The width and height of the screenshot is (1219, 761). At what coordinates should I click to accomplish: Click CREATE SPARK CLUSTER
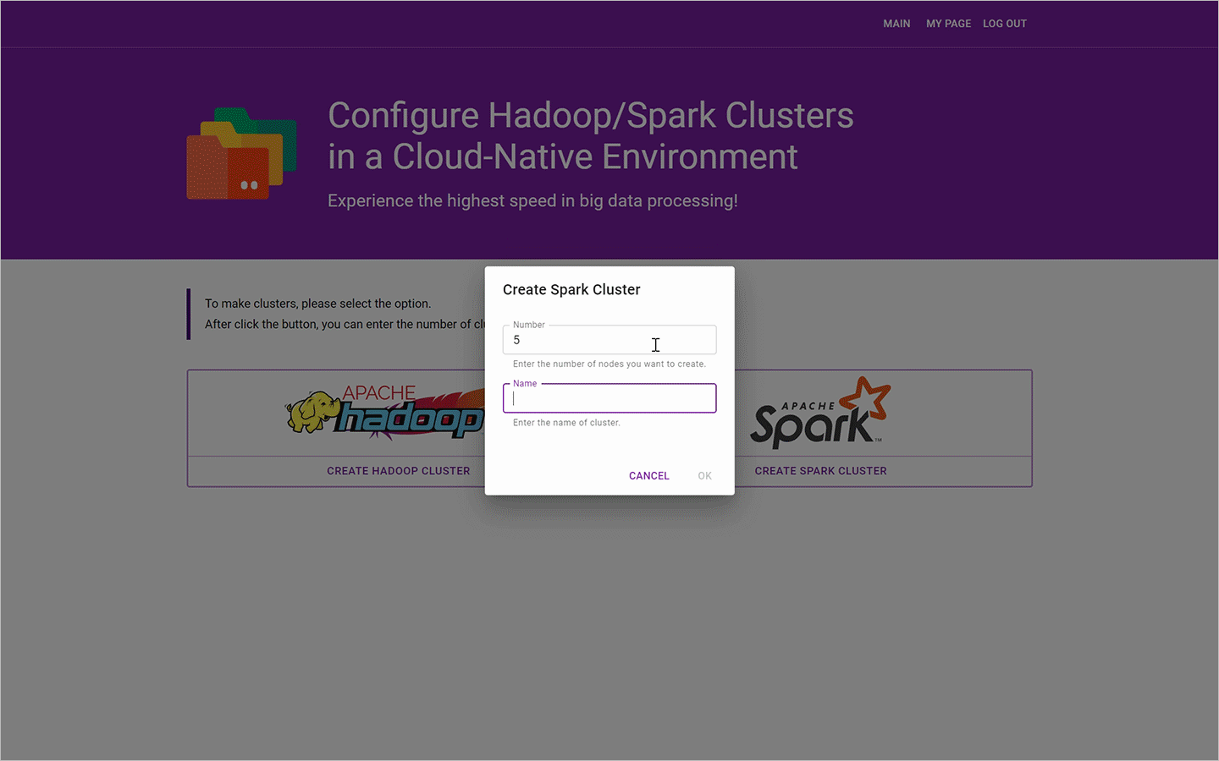[x=820, y=471]
